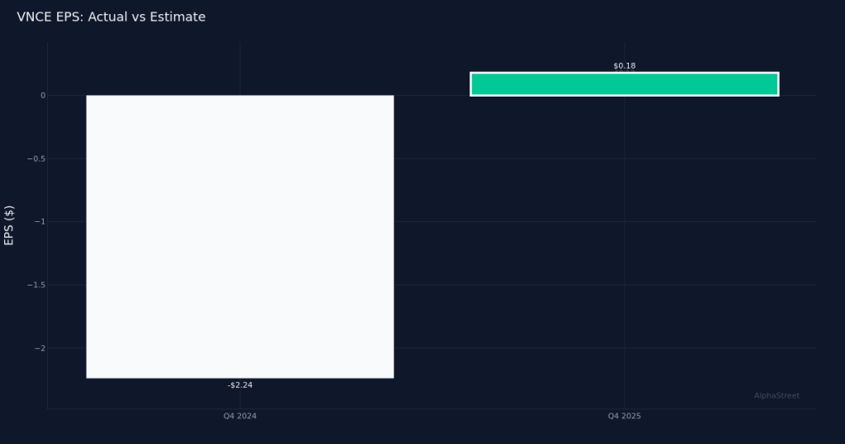
Task: Click the large white Q4 2024 bar
Action: [x=239, y=237]
